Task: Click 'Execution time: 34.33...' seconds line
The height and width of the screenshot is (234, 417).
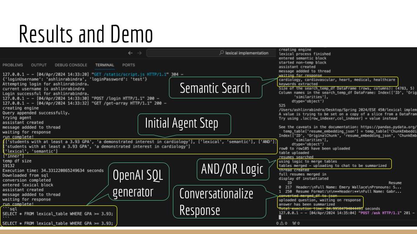Action: pos(53,171)
